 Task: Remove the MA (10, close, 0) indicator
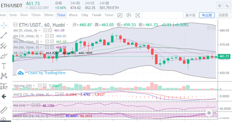(52, 36)
